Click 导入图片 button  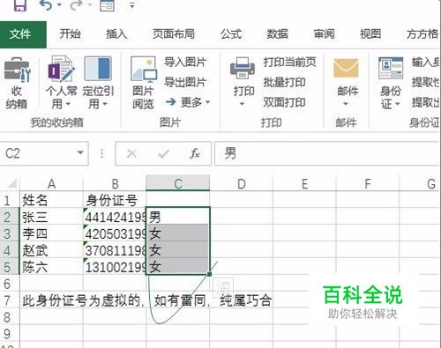tap(185, 63)
